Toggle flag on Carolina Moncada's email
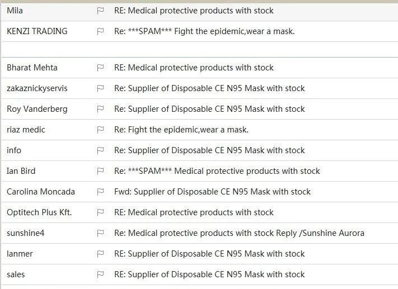Image resolution: width=398 pixels, height=289 pixels. (x=100, y=192)
